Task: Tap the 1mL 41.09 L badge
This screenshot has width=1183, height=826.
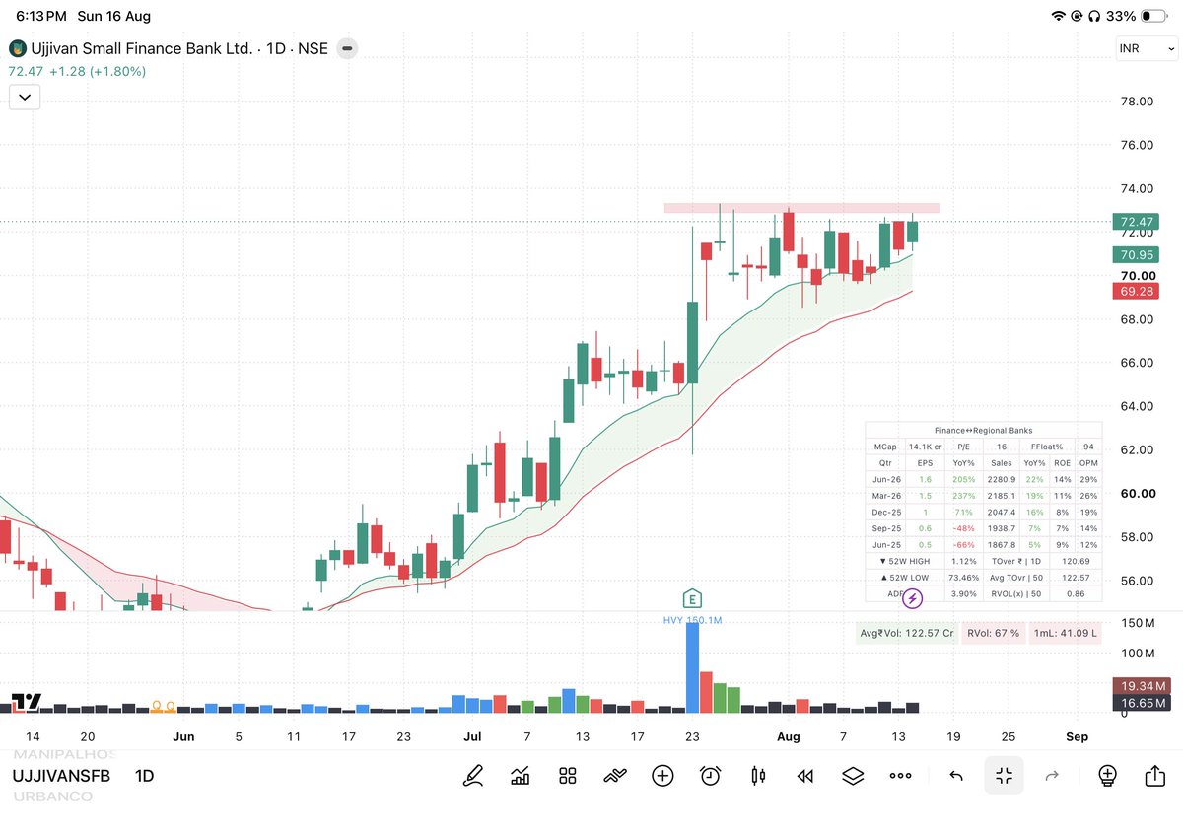Action: (x=1068, y=633)
